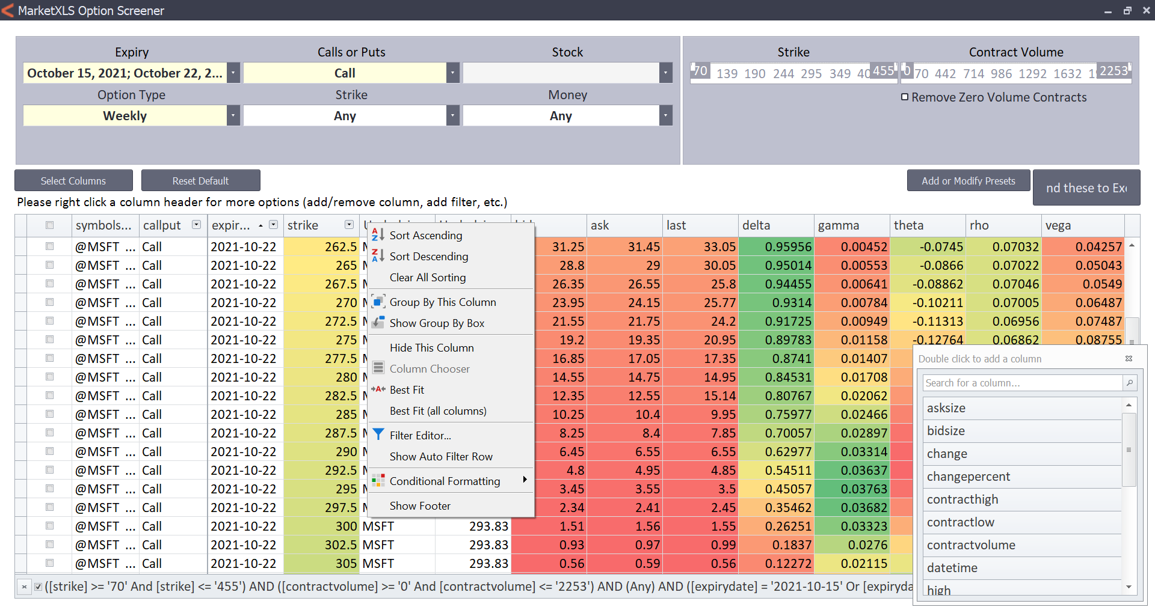Check the first MSFT row checkbox

tap(49, 246)
